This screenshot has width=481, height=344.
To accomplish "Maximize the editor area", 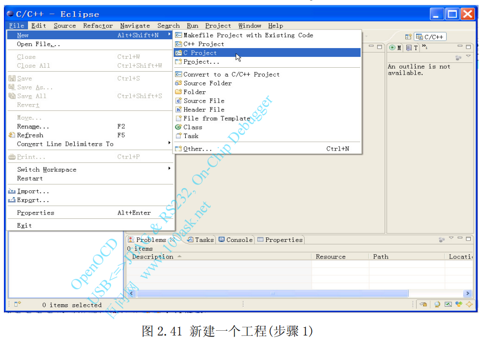I will (x=379, y=47).
